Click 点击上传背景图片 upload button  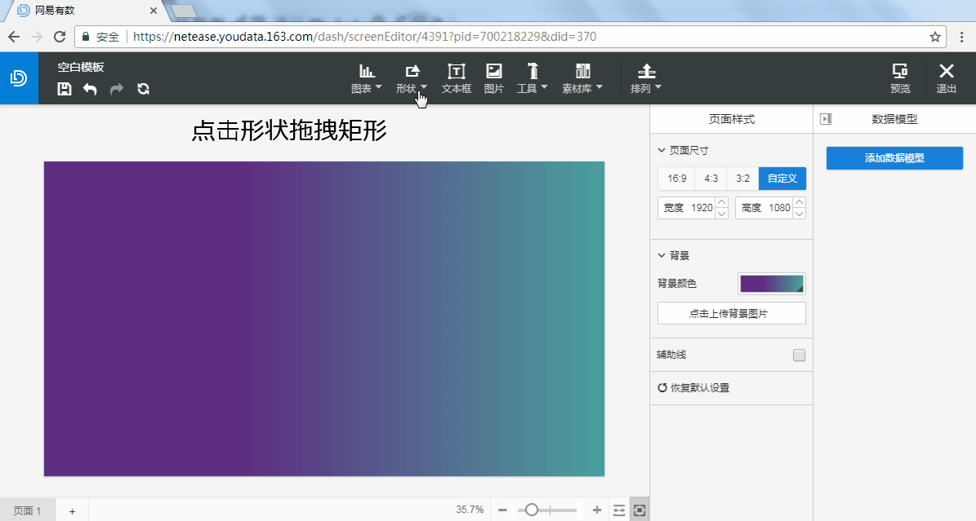point(731,313)
